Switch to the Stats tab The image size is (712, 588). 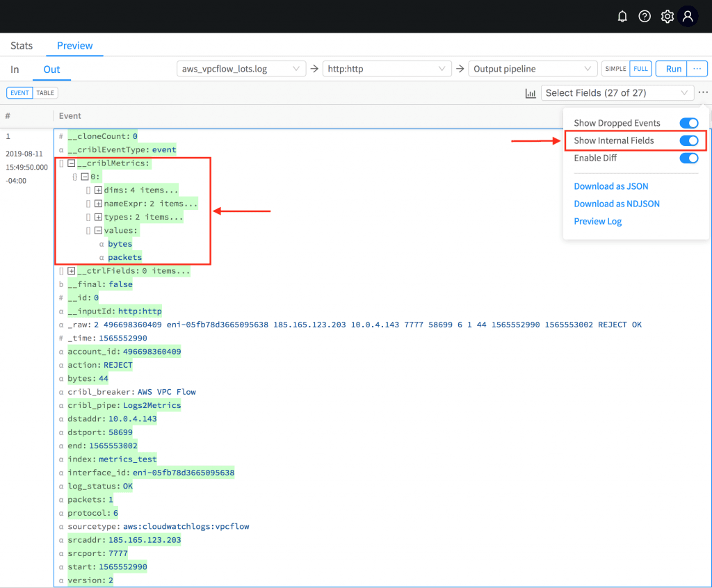click(x=21, y=45)
